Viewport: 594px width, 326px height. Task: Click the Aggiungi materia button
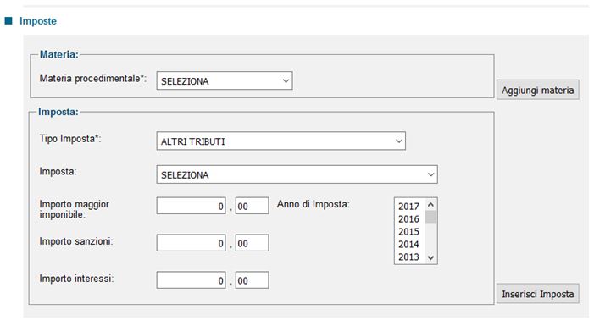[x=537, y=90]
